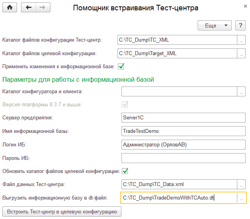Toggle Применить изменения к информационной базе checkbox
The image size is (250, 219).
click(x=121, y=66)
